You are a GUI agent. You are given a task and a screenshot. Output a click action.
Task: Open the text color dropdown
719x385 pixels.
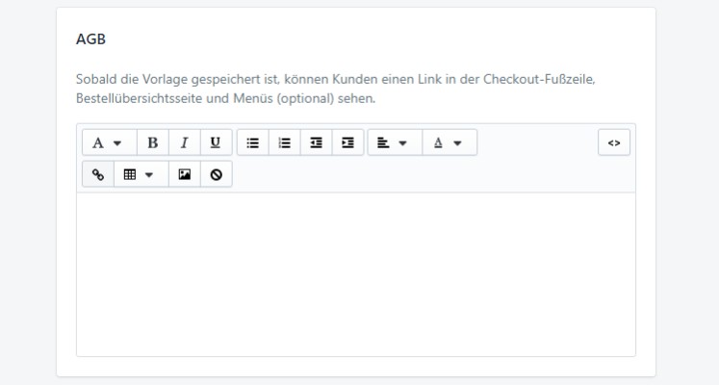click(449, 143)
